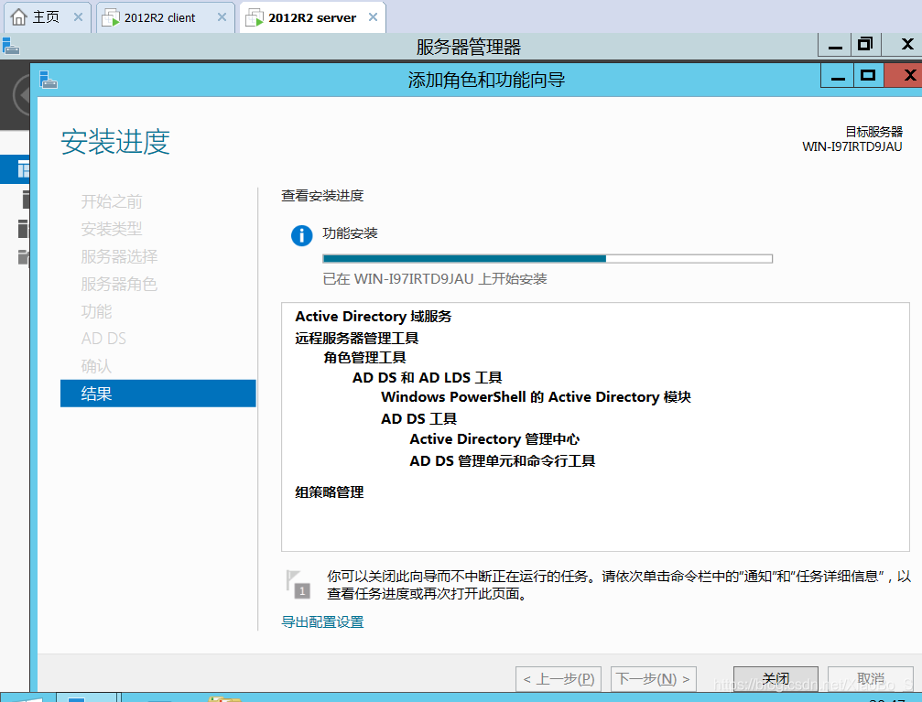Open the highlighted dashboard icon in Server Manager sidebar

coord(23,169)
